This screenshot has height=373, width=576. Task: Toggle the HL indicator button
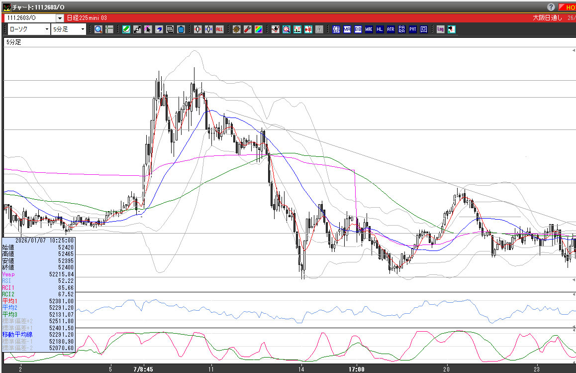coord(380,29)
